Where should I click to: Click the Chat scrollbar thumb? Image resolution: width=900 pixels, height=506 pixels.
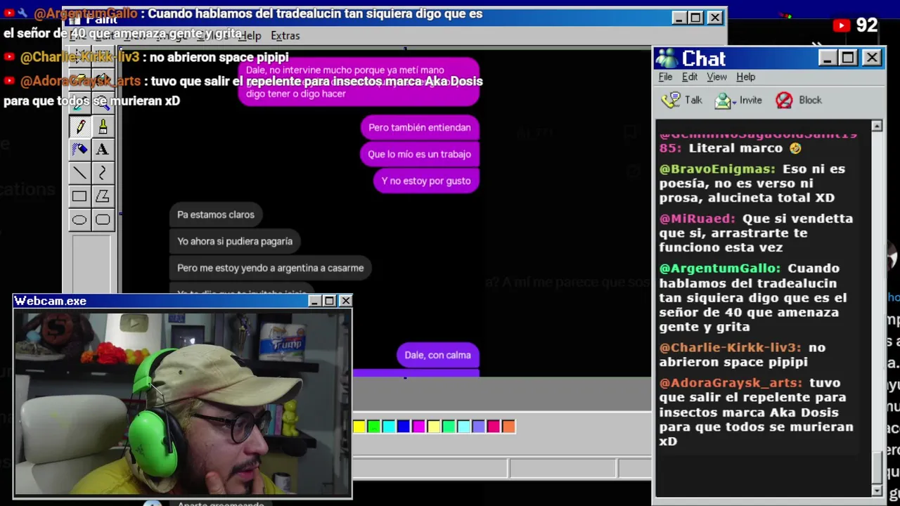pyautogui.click(x=877, y=468)
